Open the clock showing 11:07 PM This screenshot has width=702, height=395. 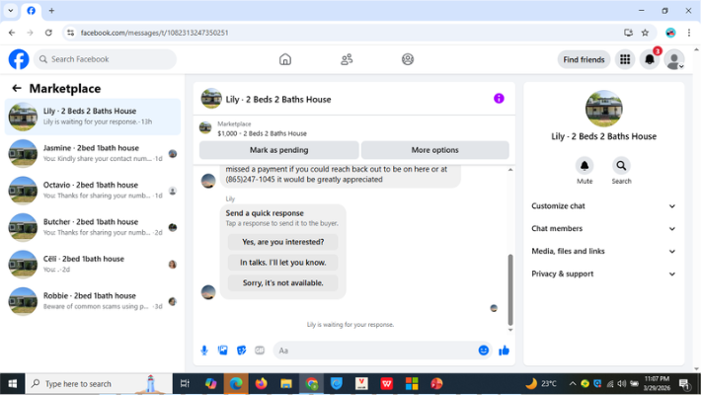tap(657, 384)
